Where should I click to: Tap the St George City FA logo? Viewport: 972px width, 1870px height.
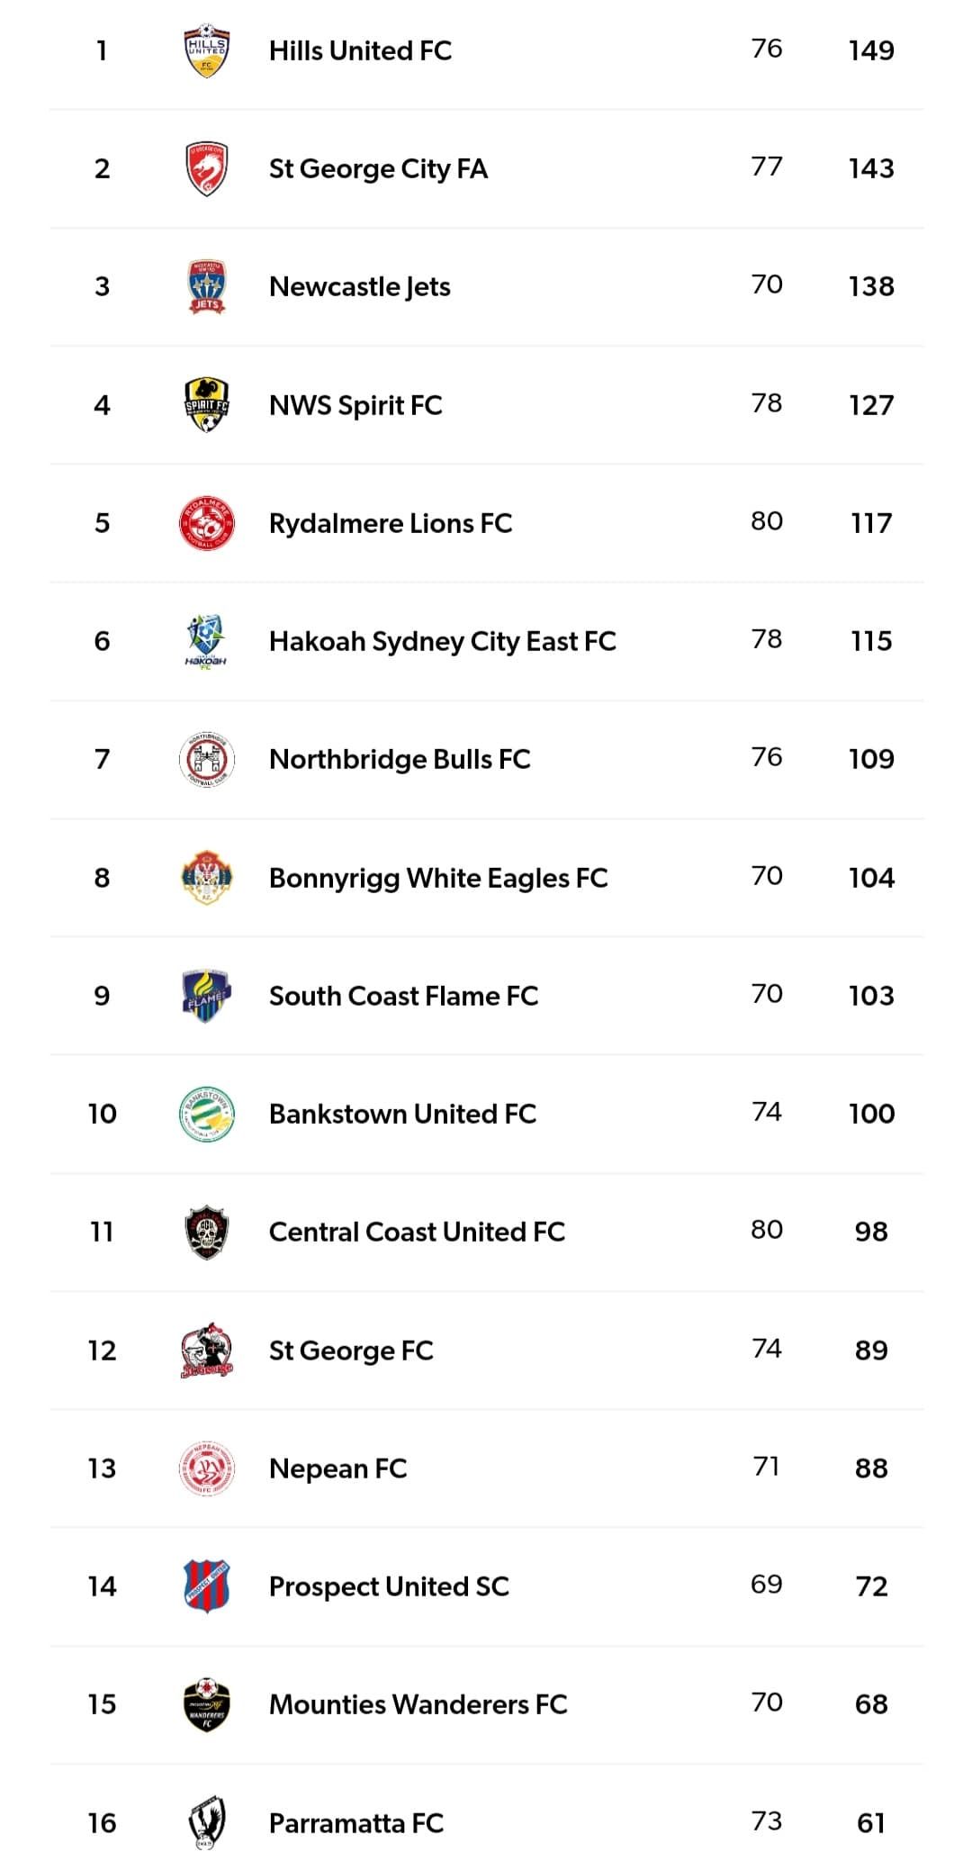click(206, 168)
